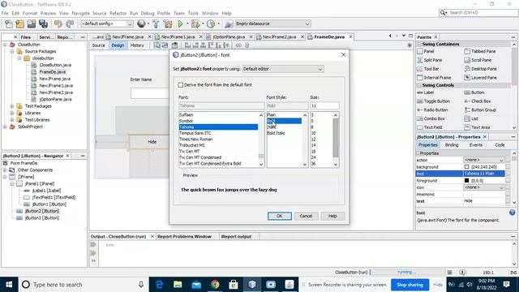Screen dimensions: 519x292
Task: Open CloseButton.java in the Projects tree
Action: coord(55,65)
